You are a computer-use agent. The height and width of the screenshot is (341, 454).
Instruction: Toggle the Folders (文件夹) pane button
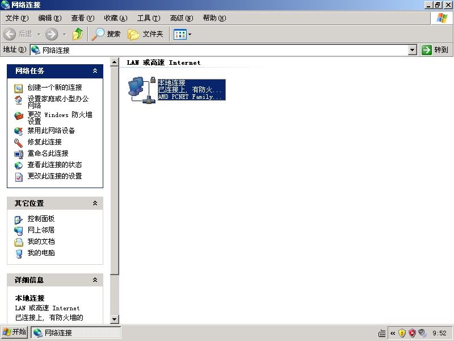click(145, 34)
